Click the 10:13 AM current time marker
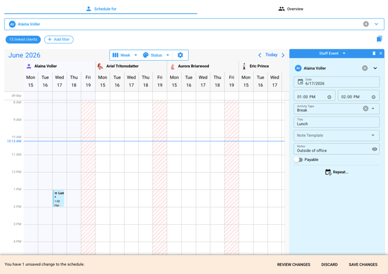The height and width of the screenshot is (274, 388). 14,141
